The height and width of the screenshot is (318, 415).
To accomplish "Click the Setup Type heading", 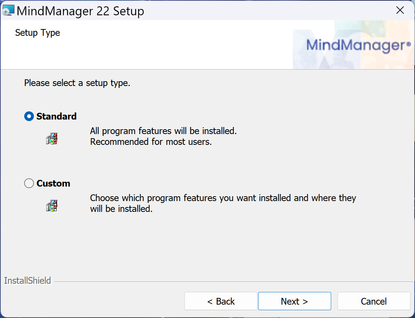I will 38,33.
